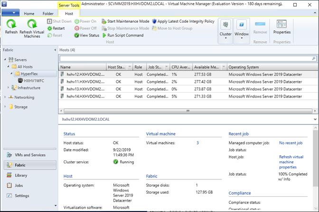Click the Refresh icon in the ribbon
Screen dimensions: 319x212
(11, 24)
